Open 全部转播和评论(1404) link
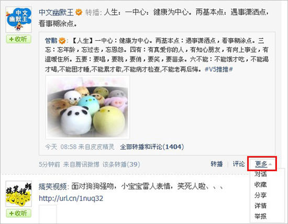This screenshot has height=224, width=288. 152,147
